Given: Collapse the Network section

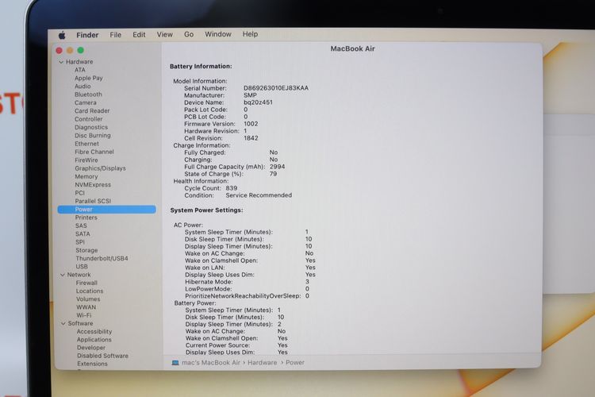Looking at the screenshot, I should 62,275.
